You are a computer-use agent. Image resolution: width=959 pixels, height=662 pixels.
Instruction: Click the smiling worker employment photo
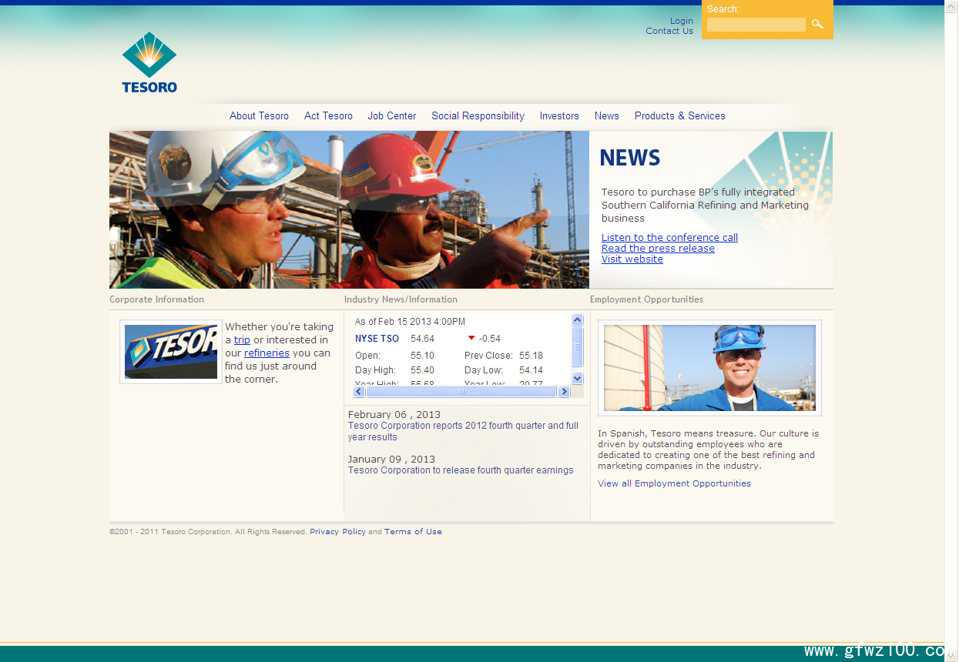pos(709,368)
